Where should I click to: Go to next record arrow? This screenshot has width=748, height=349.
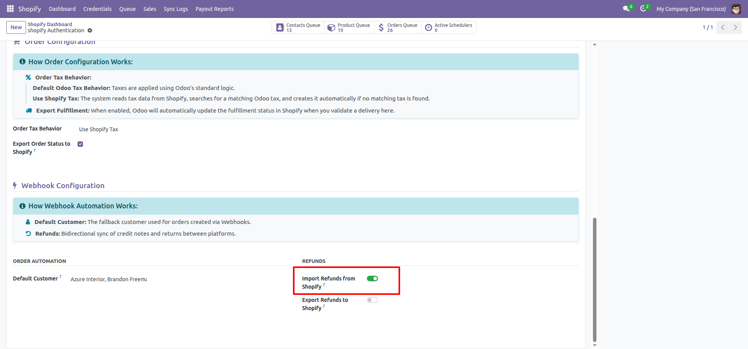[x=736, y=27]
